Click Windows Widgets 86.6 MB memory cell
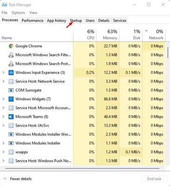 pos(108,99)
